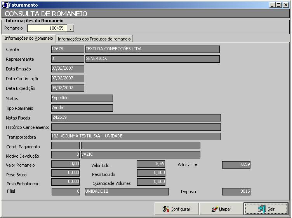This screenshot has height=218, width=292.
Task: Select the Data Emissão field
Action: click(x=68, y=69)
